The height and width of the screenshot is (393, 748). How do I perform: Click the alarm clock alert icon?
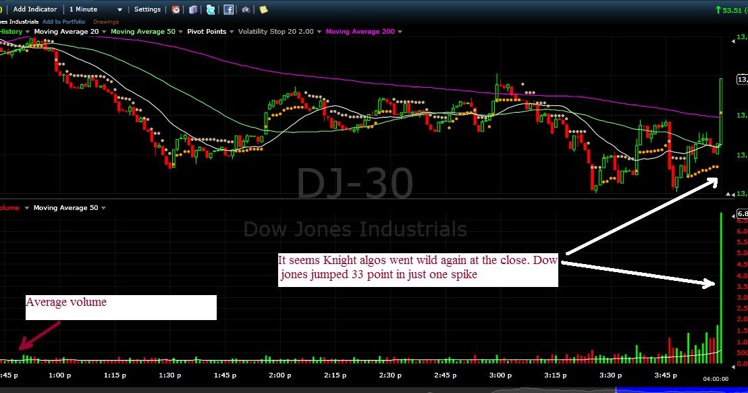(176, 9)
